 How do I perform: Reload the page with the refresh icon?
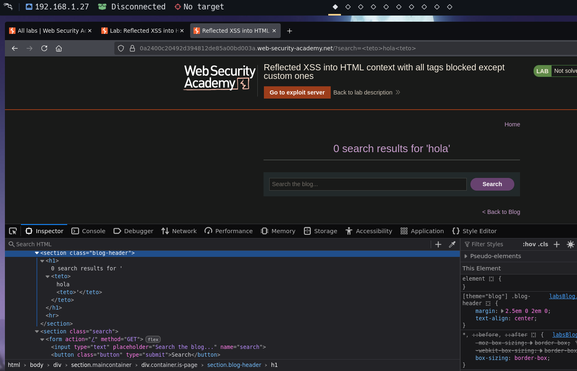pyautogui.click(x=44, y=48)
